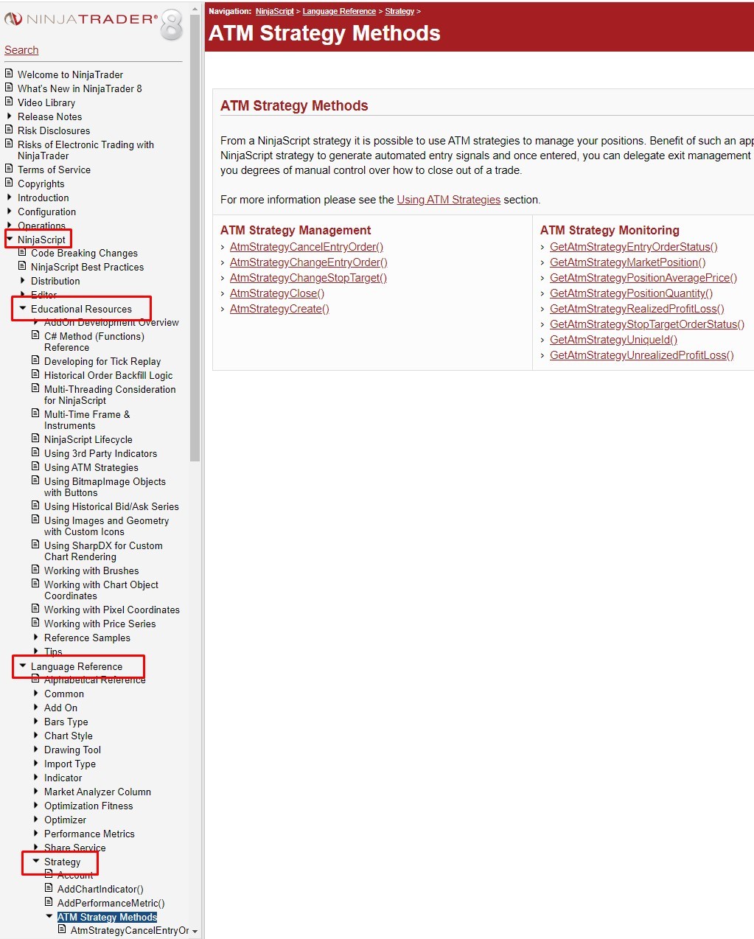Click page icon beside Working with Pixel Coordinates

[x=36, y=609]
